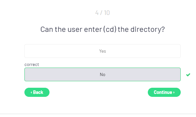Click the green checkmark beside the No answer

tap(188, 75)
